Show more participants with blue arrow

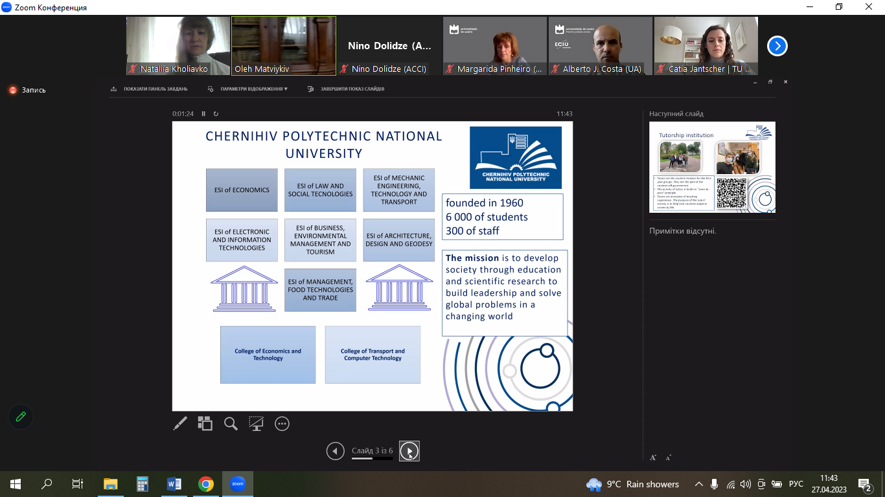point(777,46)
